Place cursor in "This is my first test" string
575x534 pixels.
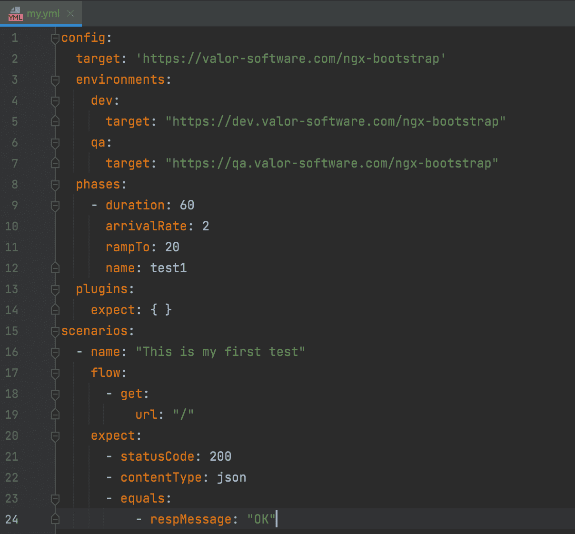220,352
